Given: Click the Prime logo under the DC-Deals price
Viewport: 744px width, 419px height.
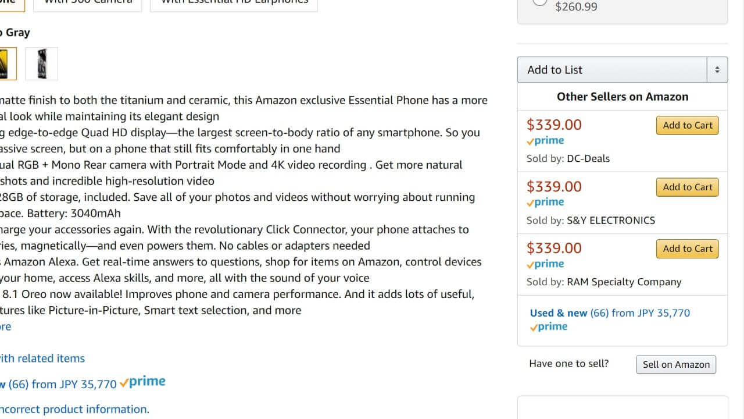Looking at the screenshot, I should (545, 141).
